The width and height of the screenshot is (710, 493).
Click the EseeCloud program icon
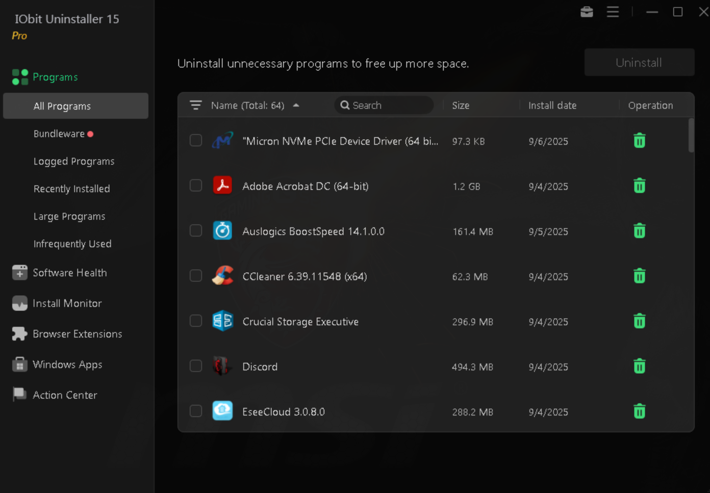pyautogui.click(x=222, y=411)
